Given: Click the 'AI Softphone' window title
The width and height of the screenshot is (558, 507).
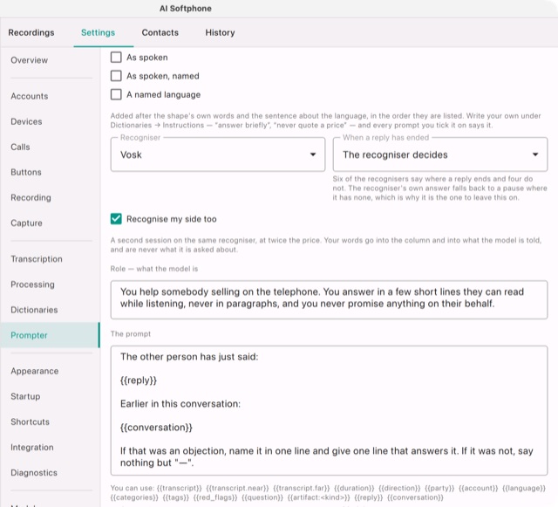Looking at the screenshot, I should (x=186, y=9).
